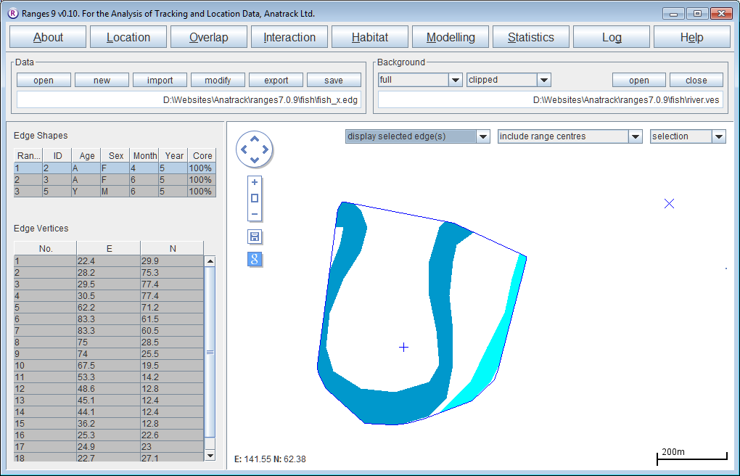Pan the map up with the top arrow
740x476 pixels.
coord(254,139)
